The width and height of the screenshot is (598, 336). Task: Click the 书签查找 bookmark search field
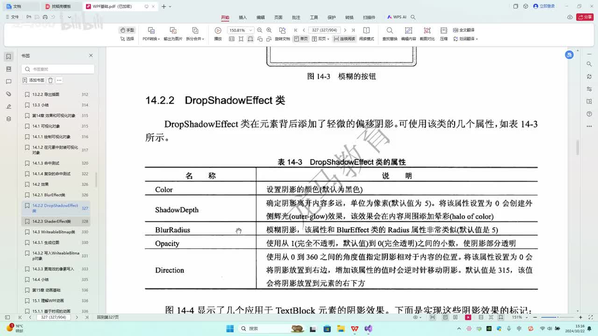coord(58,69)
